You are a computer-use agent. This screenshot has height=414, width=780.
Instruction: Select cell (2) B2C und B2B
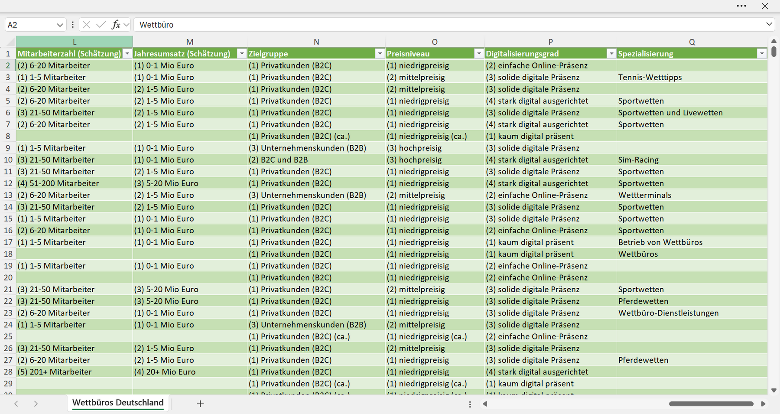pos(316,160)
